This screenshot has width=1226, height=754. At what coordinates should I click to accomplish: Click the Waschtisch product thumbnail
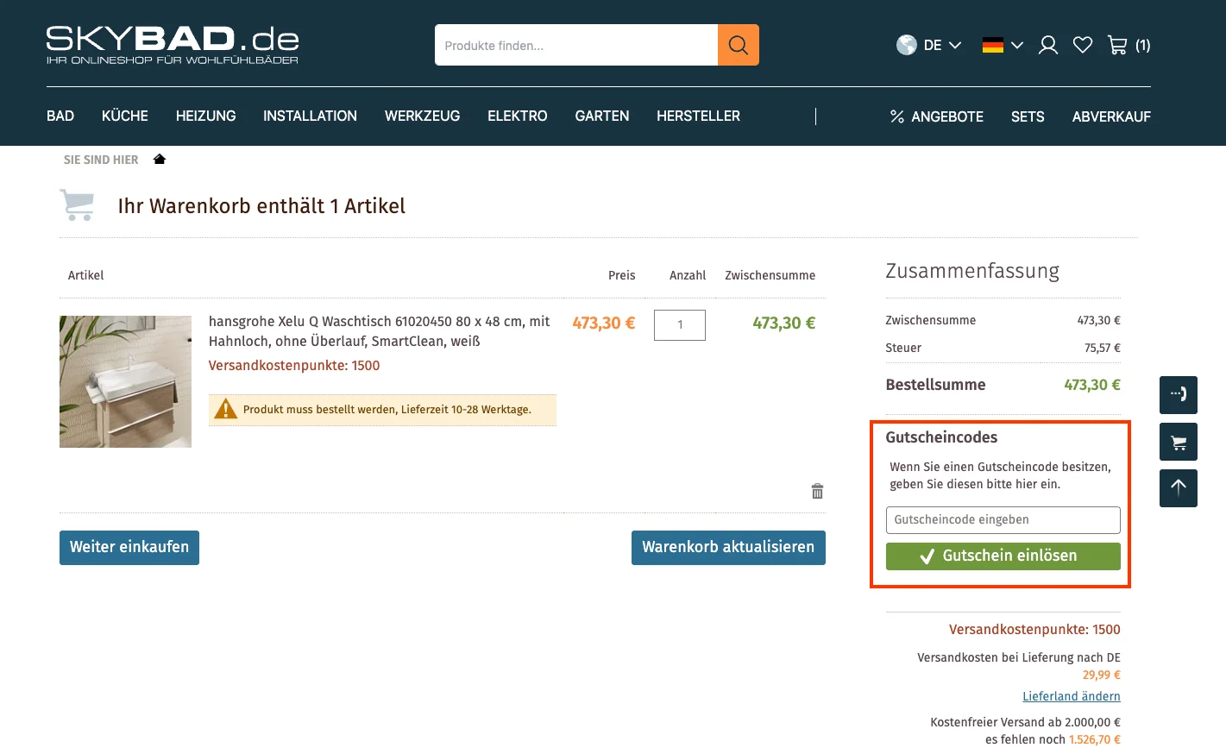[125, 381]
